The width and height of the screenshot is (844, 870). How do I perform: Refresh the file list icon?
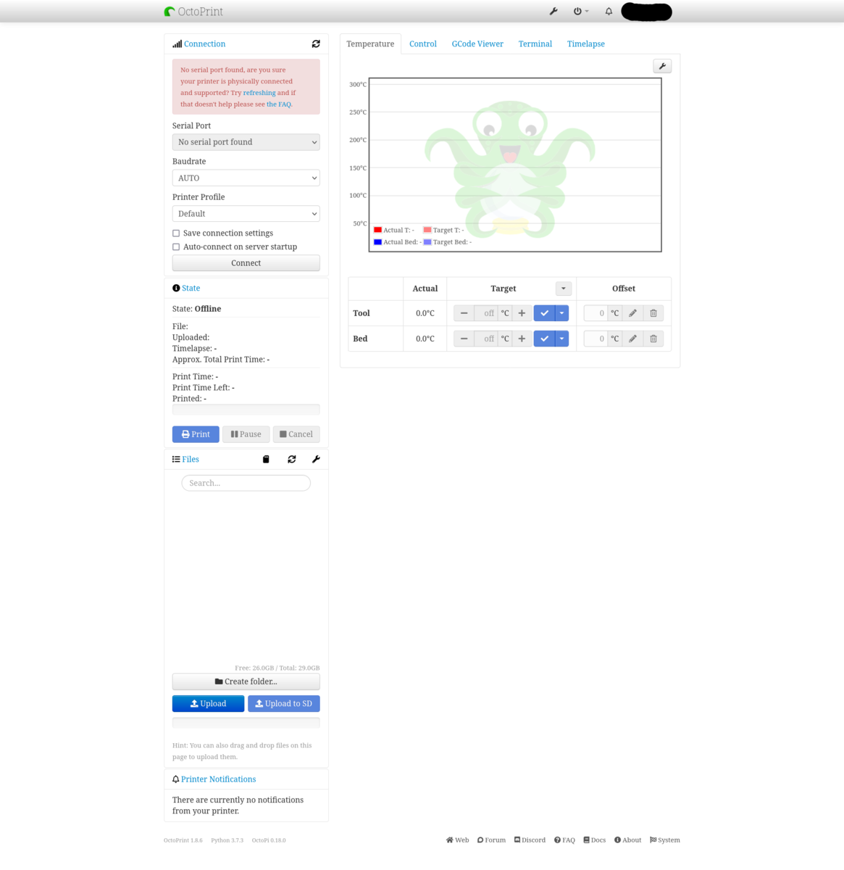point(292,460)
